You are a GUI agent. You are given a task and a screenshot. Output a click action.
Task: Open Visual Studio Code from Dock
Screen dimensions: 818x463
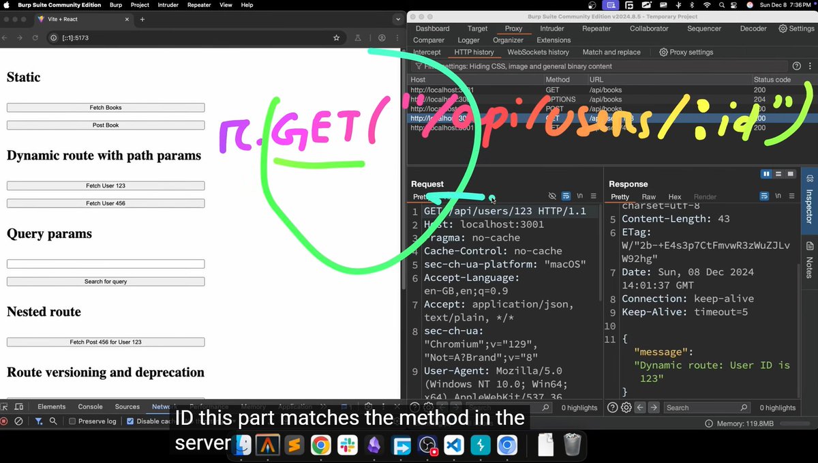454,445
